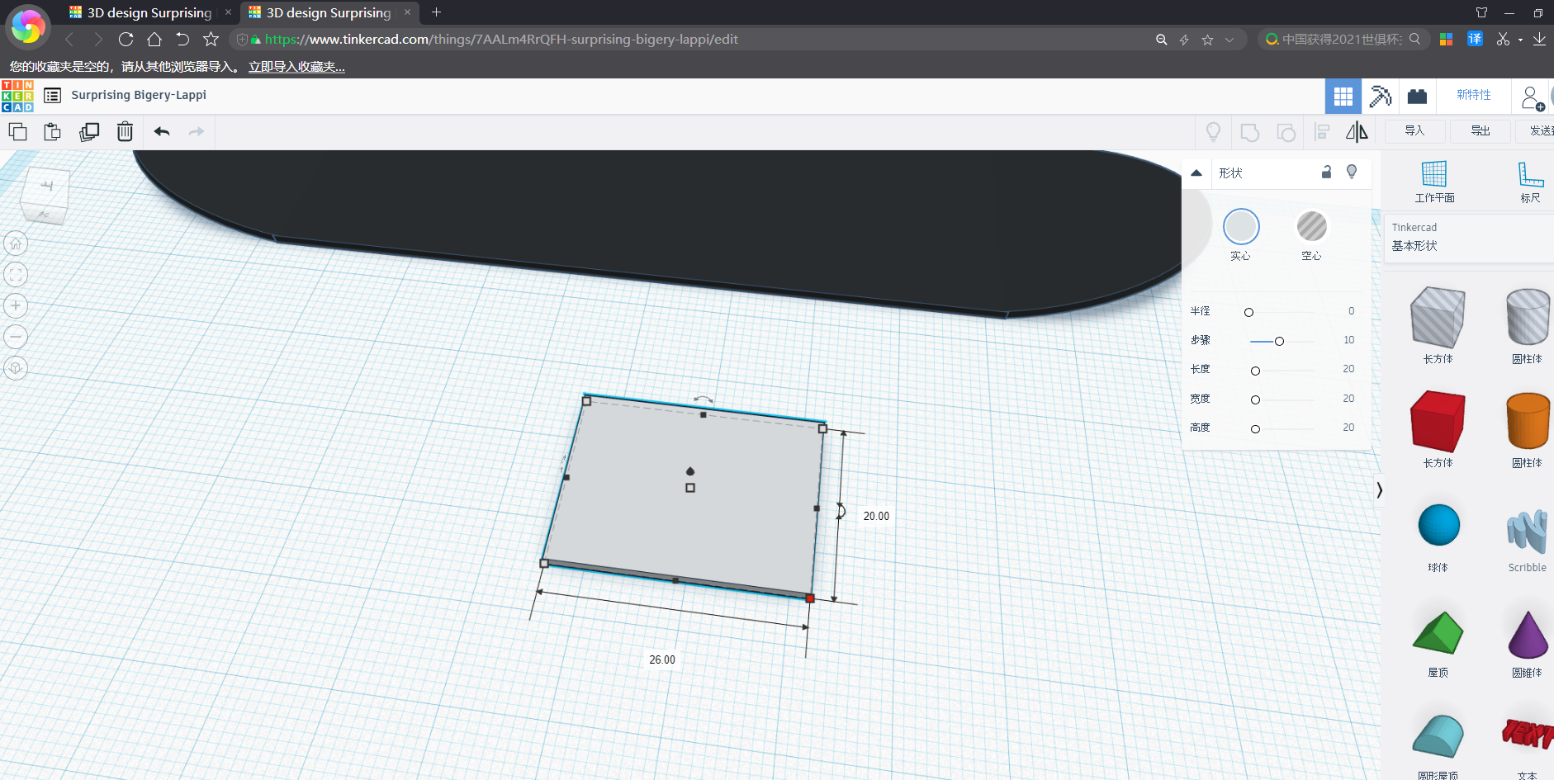Click the Group shapes icon

(1249, 132)
